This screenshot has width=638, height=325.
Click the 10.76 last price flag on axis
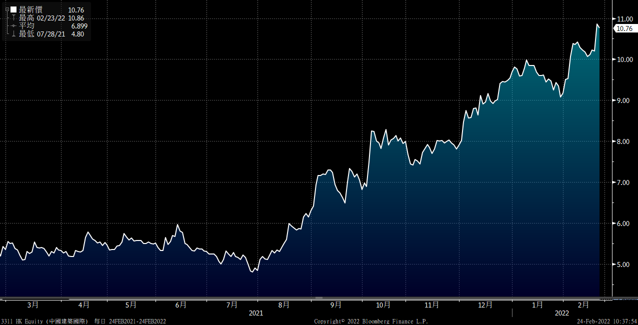coord(624,28)
